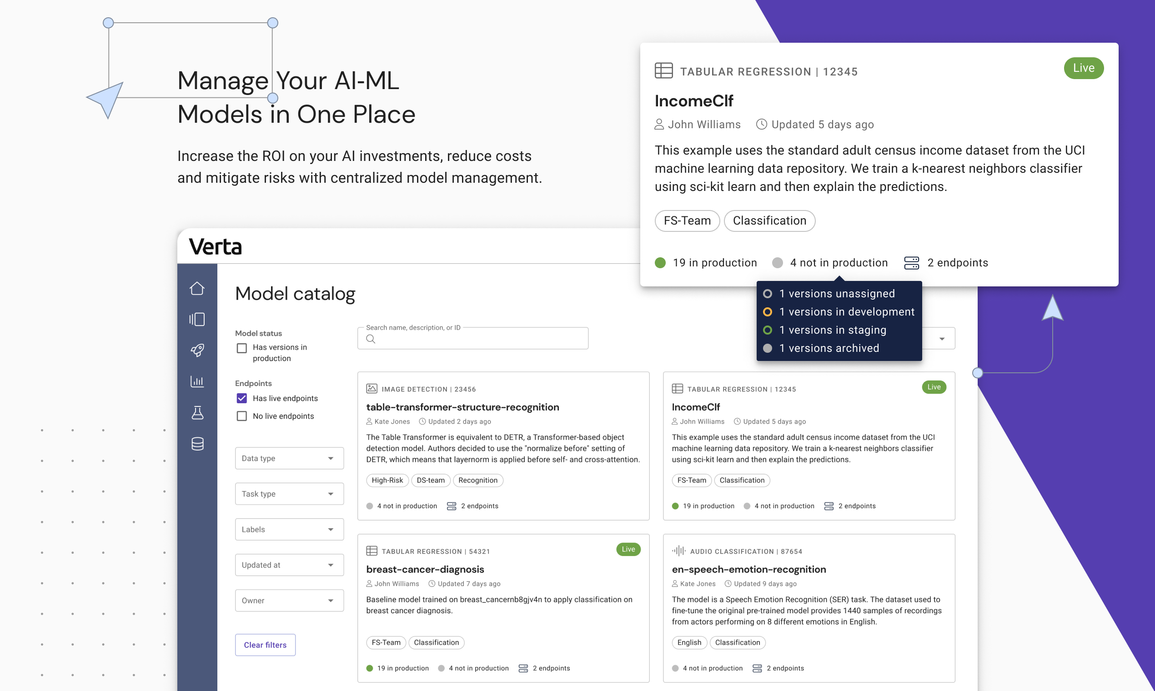Expand the Data type dropdown

pos(289,458)
